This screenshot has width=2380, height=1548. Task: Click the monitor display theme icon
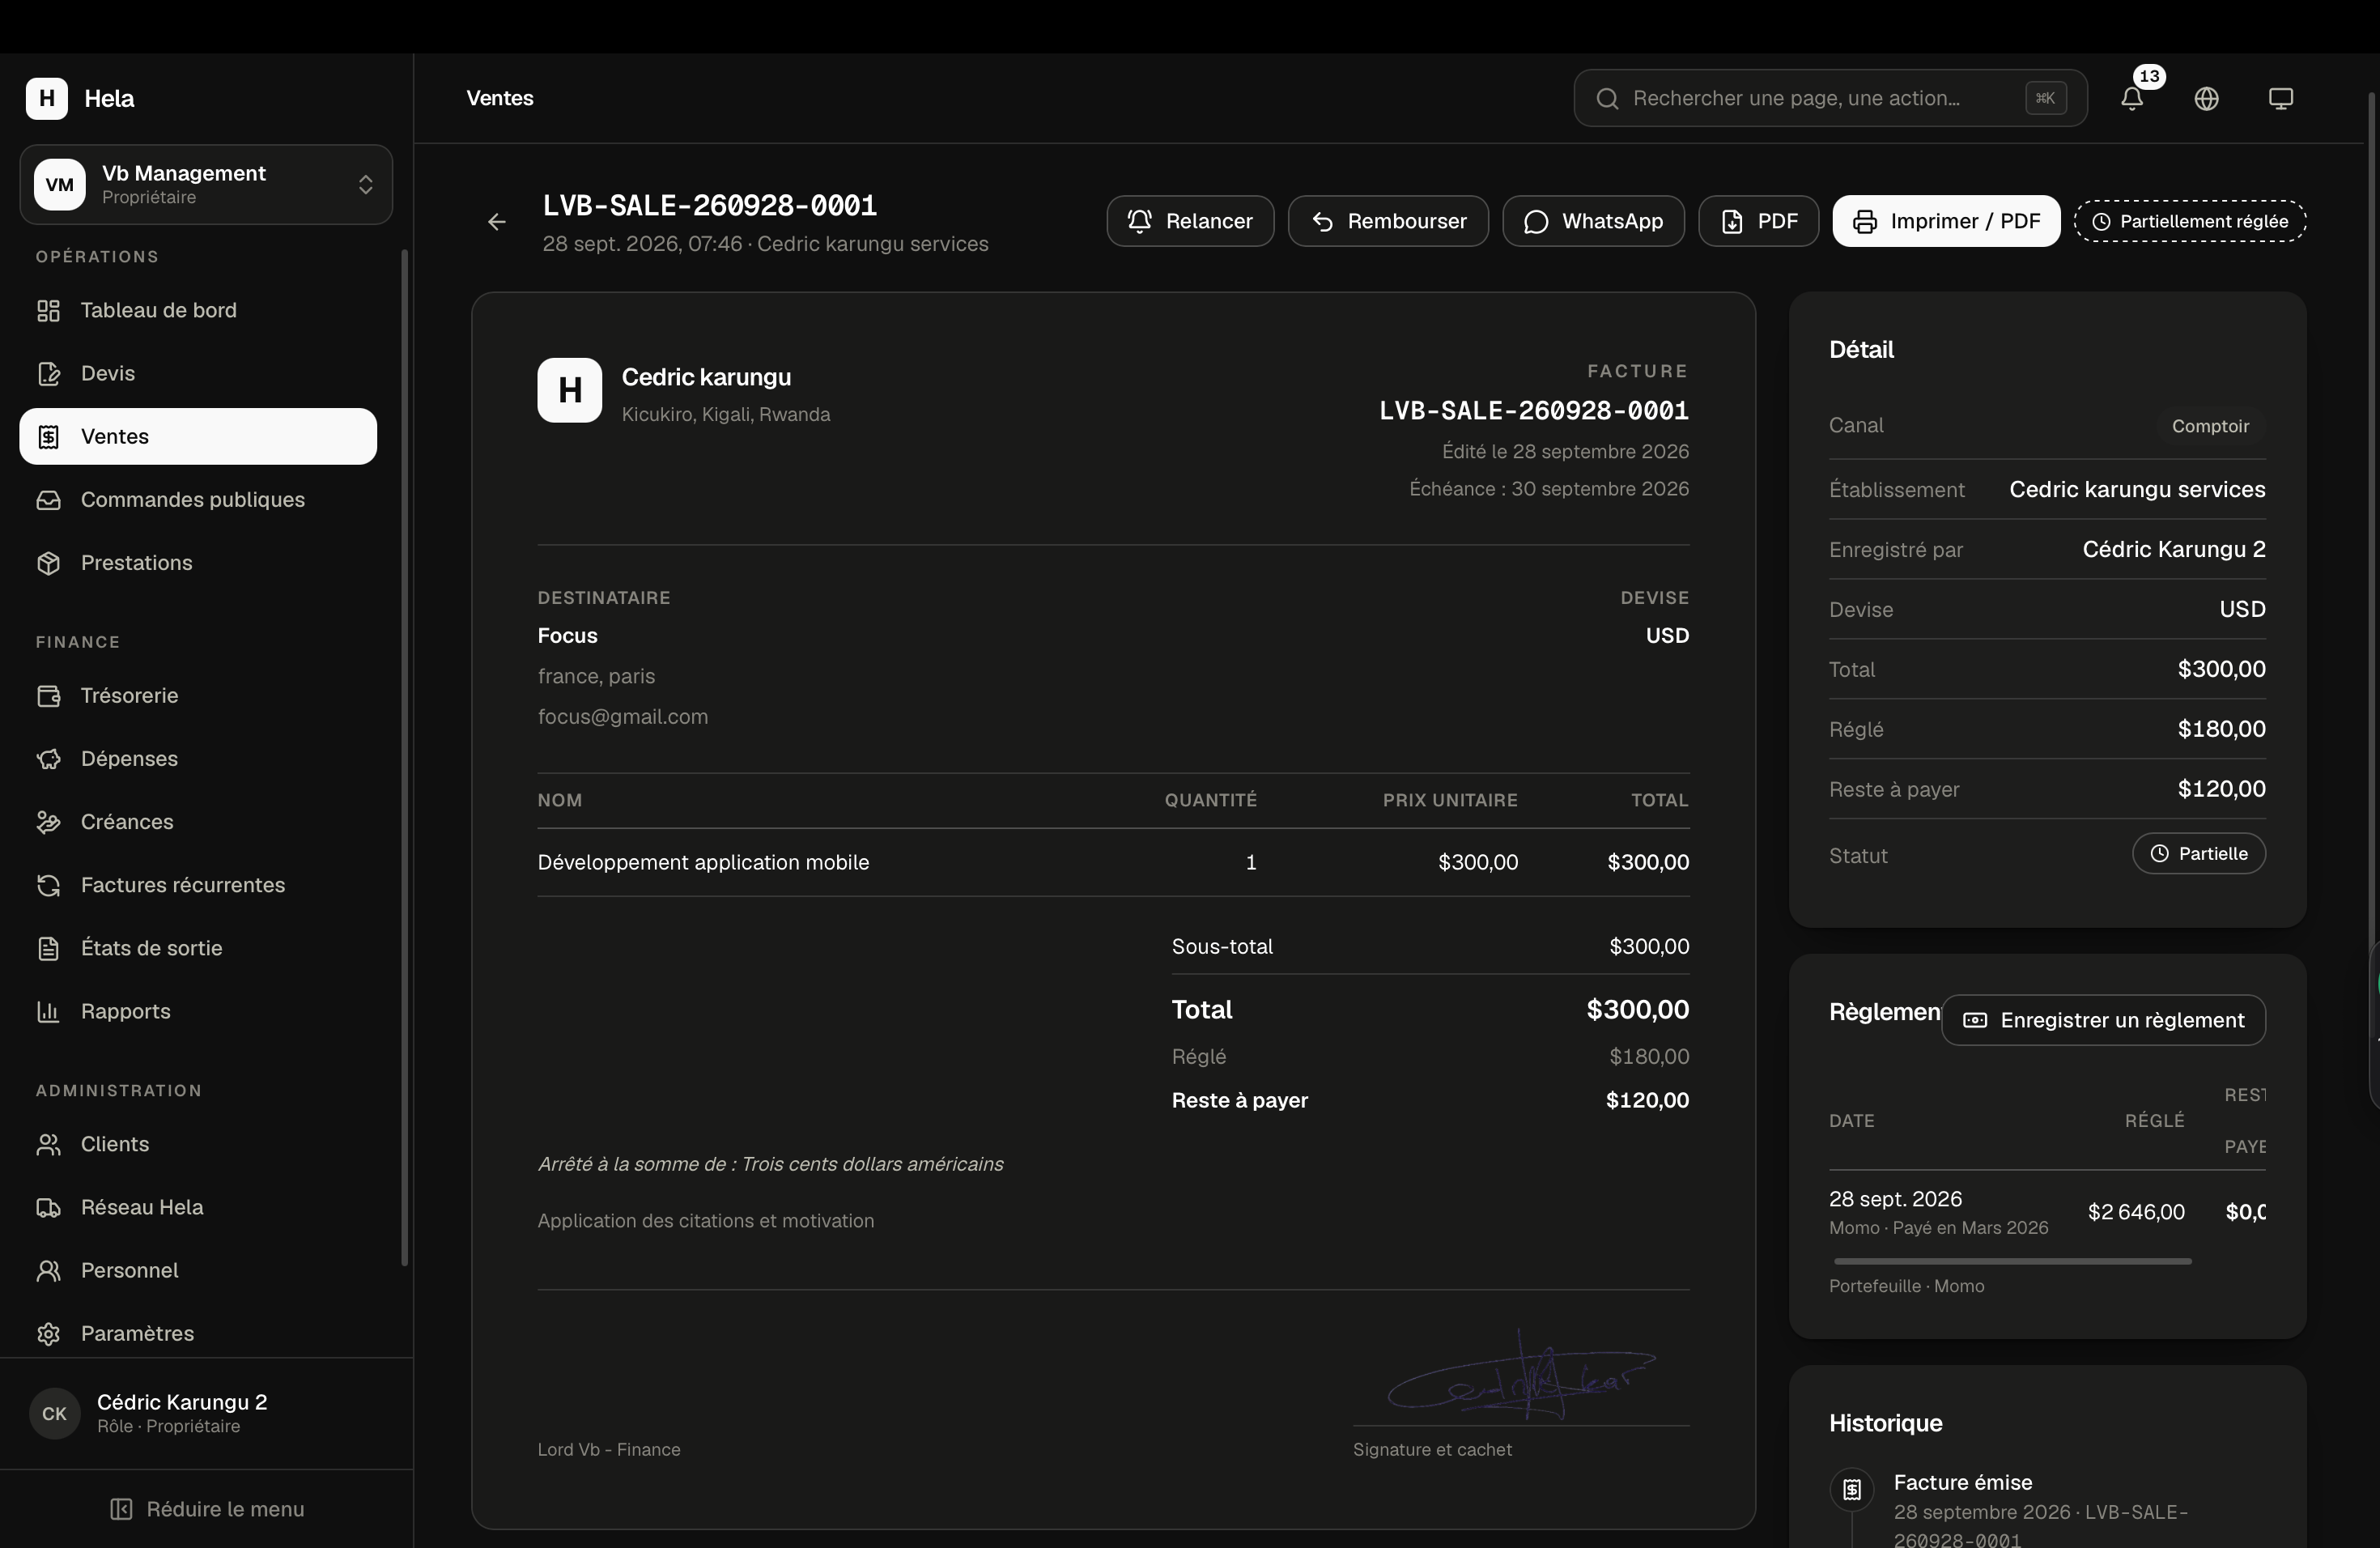pos(2280,98)
